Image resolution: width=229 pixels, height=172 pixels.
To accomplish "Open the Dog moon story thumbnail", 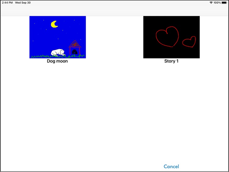I will 57,37.
